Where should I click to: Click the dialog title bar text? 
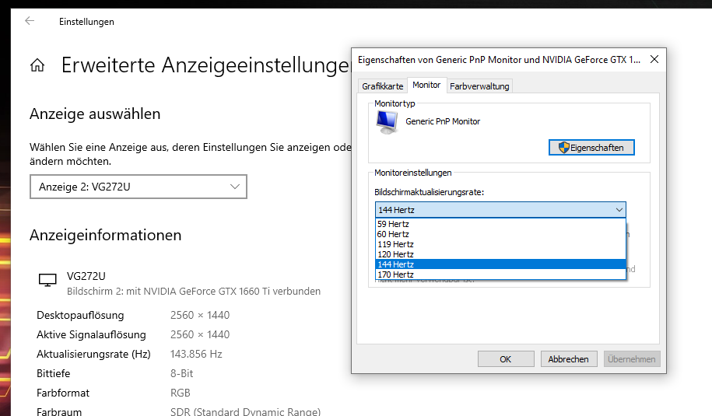tap(499, 59)
